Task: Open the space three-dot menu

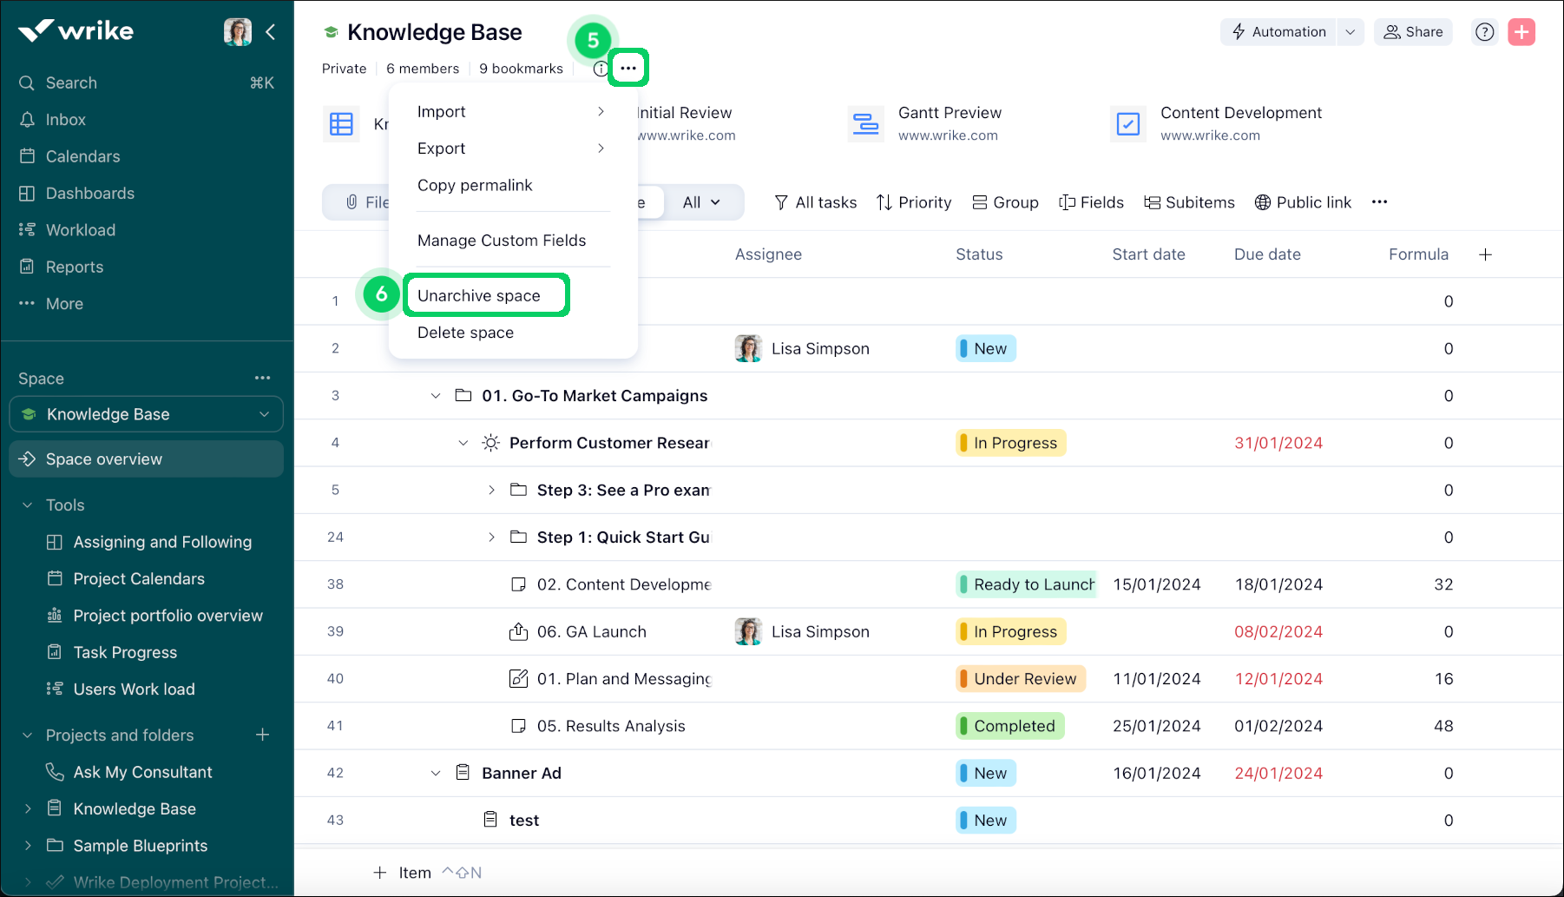Action: pos(628,68)
